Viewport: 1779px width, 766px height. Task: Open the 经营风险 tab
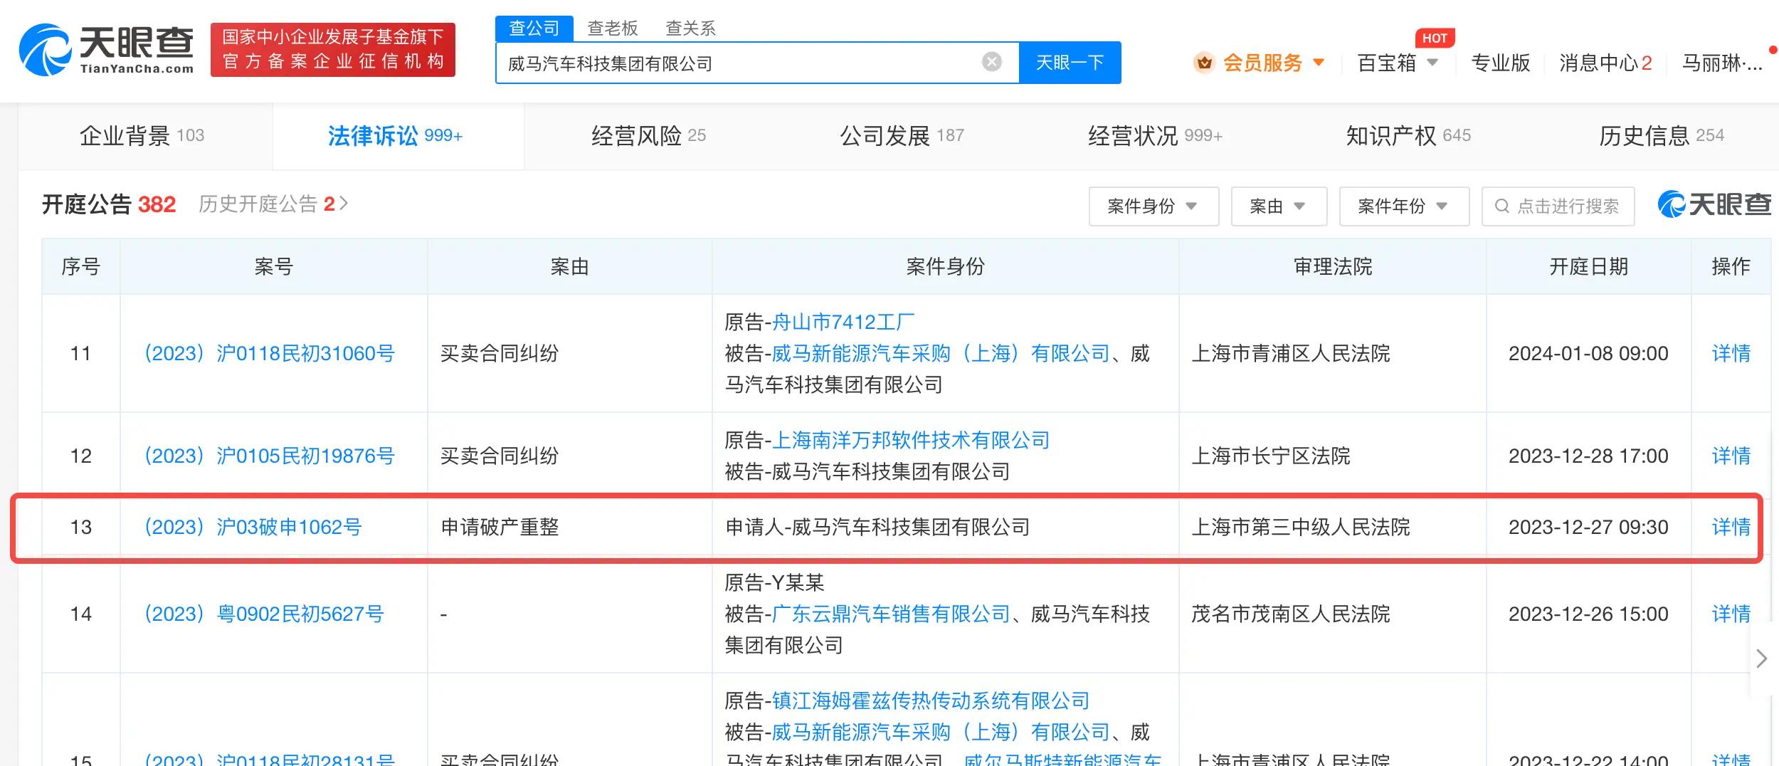[648, 135]
